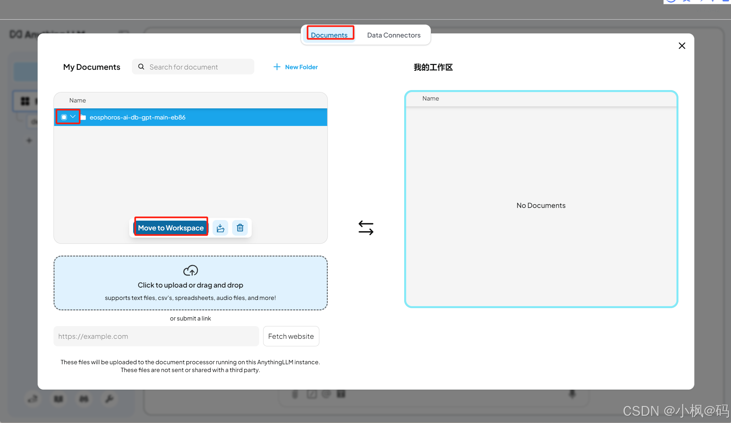Click the swap arrows icon between panels

(x=366, y=228)
